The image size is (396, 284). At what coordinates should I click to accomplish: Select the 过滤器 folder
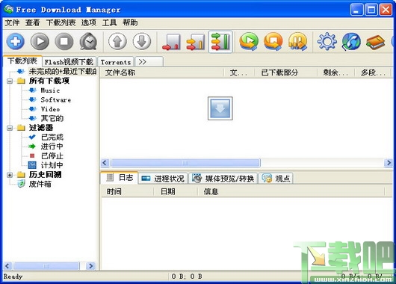[x=41, y=128]
